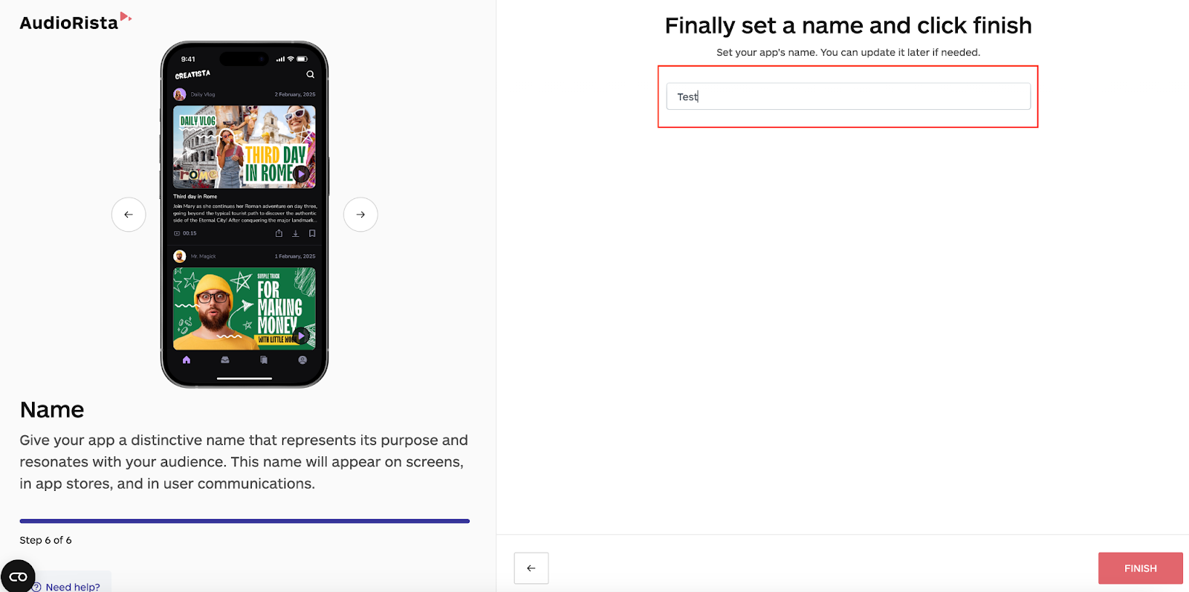The image size is (1189, 592).
Task: Click the Step 6 of 6 progress bar
Action: coord(244,521)
